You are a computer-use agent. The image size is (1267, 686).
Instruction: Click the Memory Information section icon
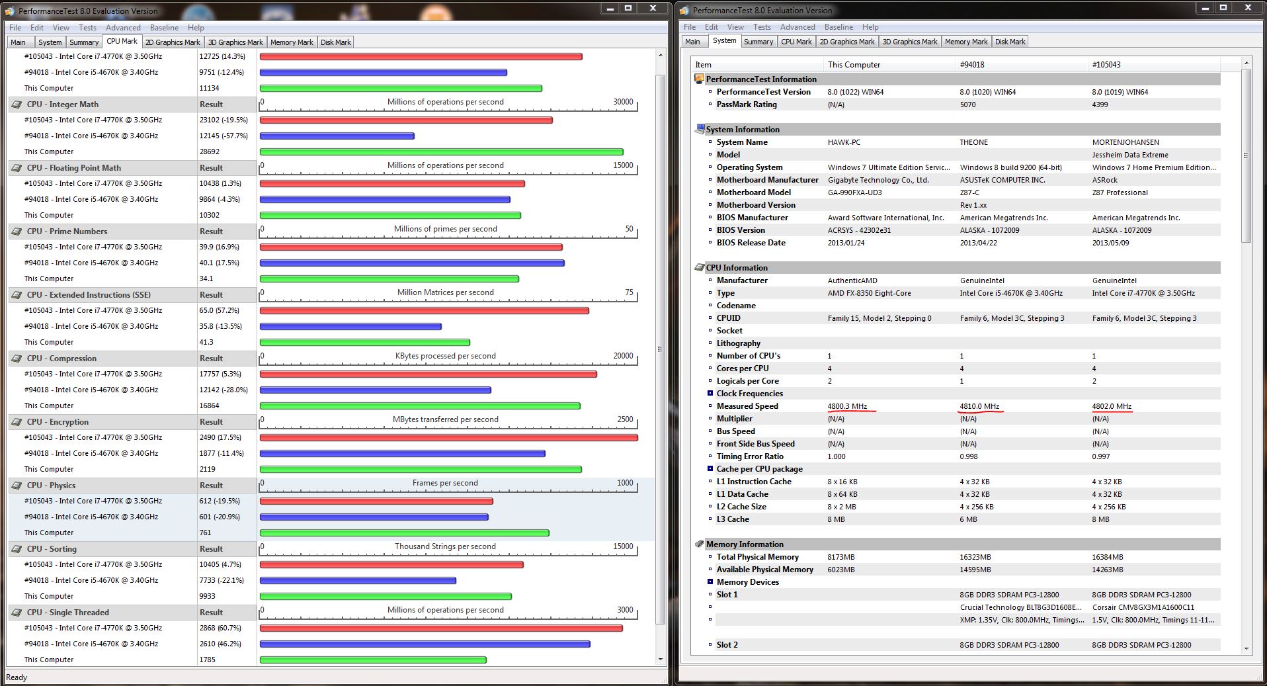point(699,544)
